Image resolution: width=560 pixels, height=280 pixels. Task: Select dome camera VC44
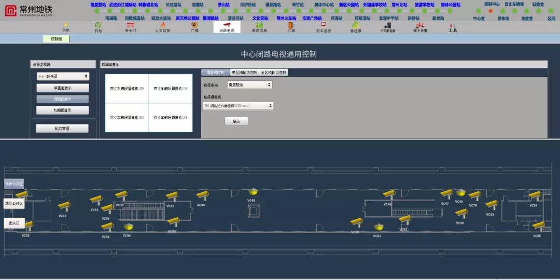click(x=128, y=227)
